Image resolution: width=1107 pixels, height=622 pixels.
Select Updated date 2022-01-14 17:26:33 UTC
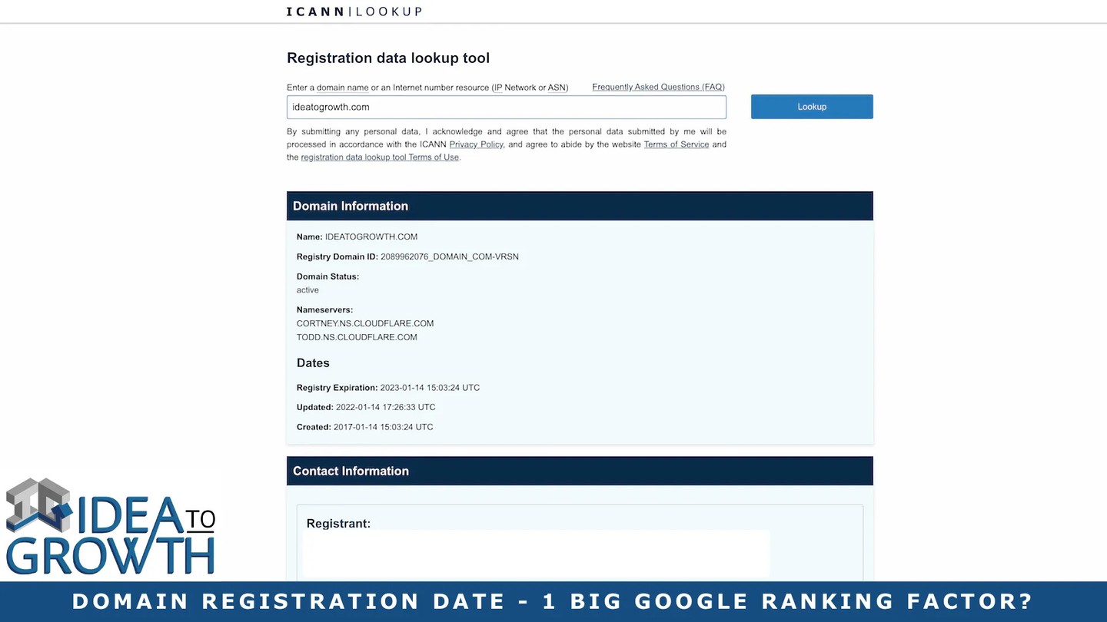click(386, 407)
